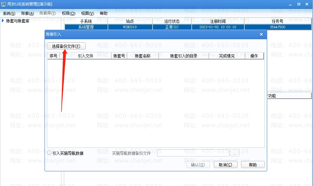Image resolution: width=313 pixels, height=186 pixels.
Task: Open the 帮助 menu in the menu bar
Action: (104, 13)
